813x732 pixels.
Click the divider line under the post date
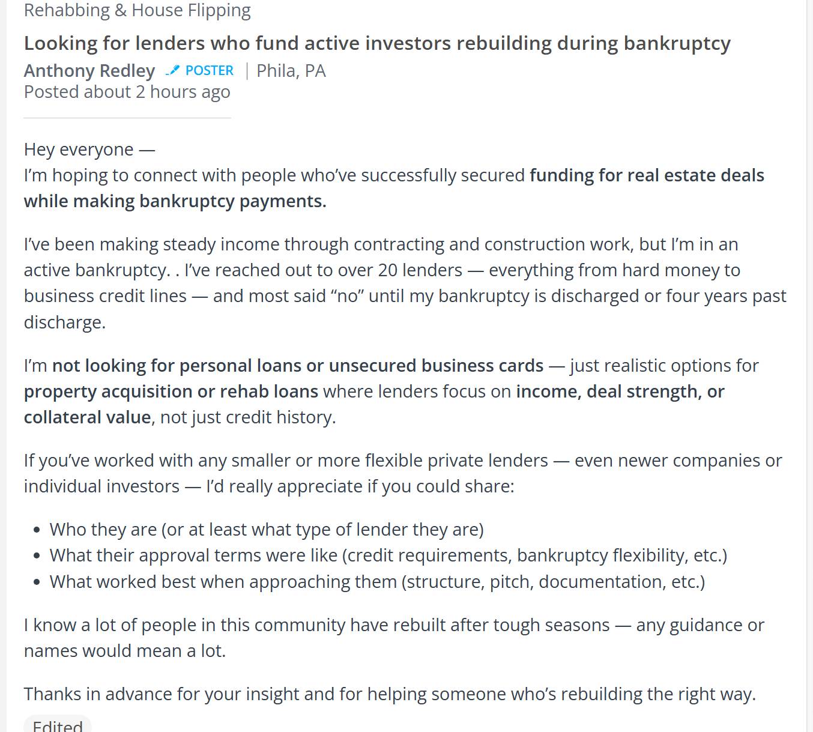click(x=127, y=118)
